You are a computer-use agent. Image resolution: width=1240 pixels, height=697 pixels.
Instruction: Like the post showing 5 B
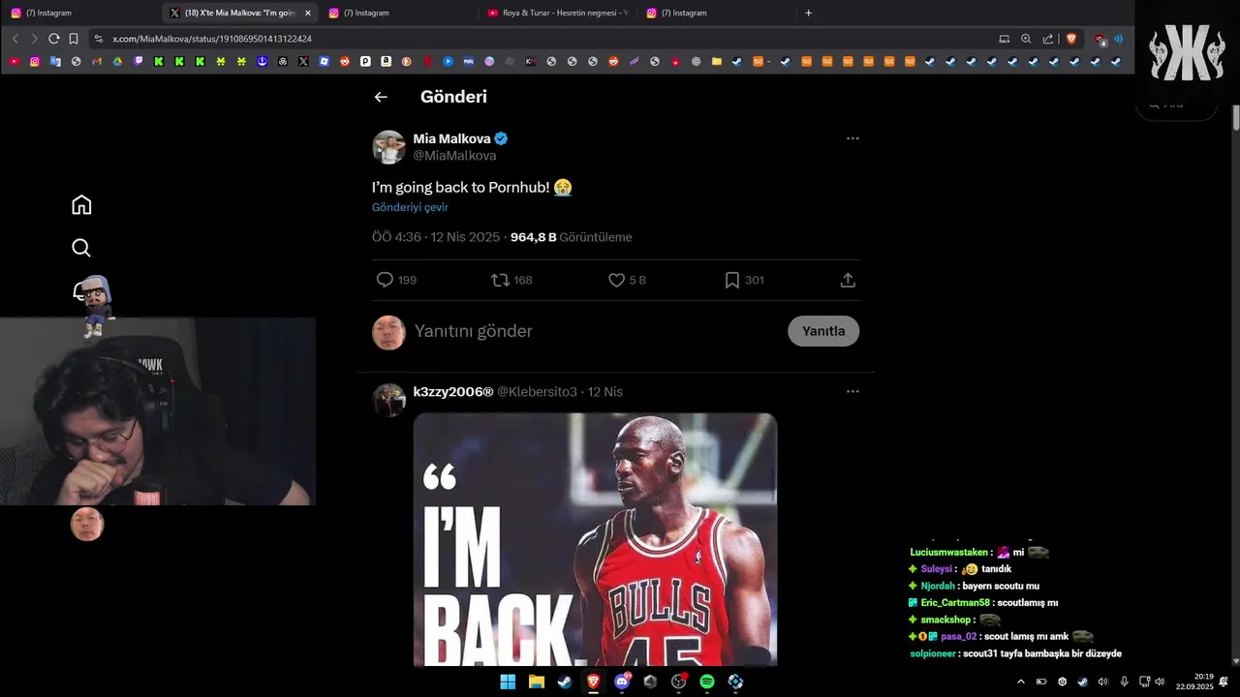click(x=616, y=280)
